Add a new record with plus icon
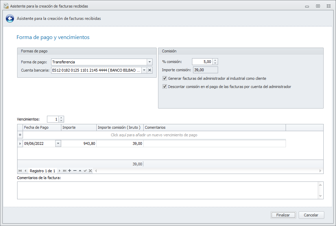 (x=70, y=171)
